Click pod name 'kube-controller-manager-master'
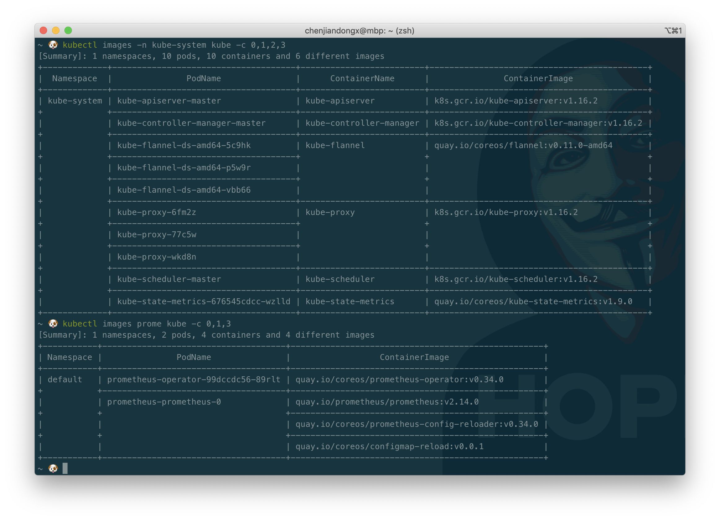720x521 pixels. click(x=191, y=123)
